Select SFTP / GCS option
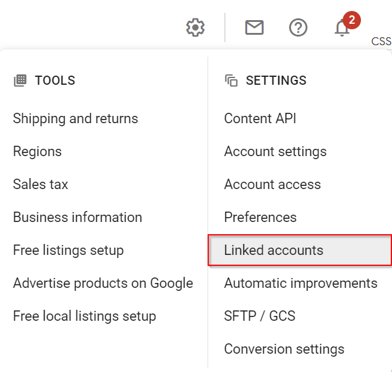 [259, 316]
